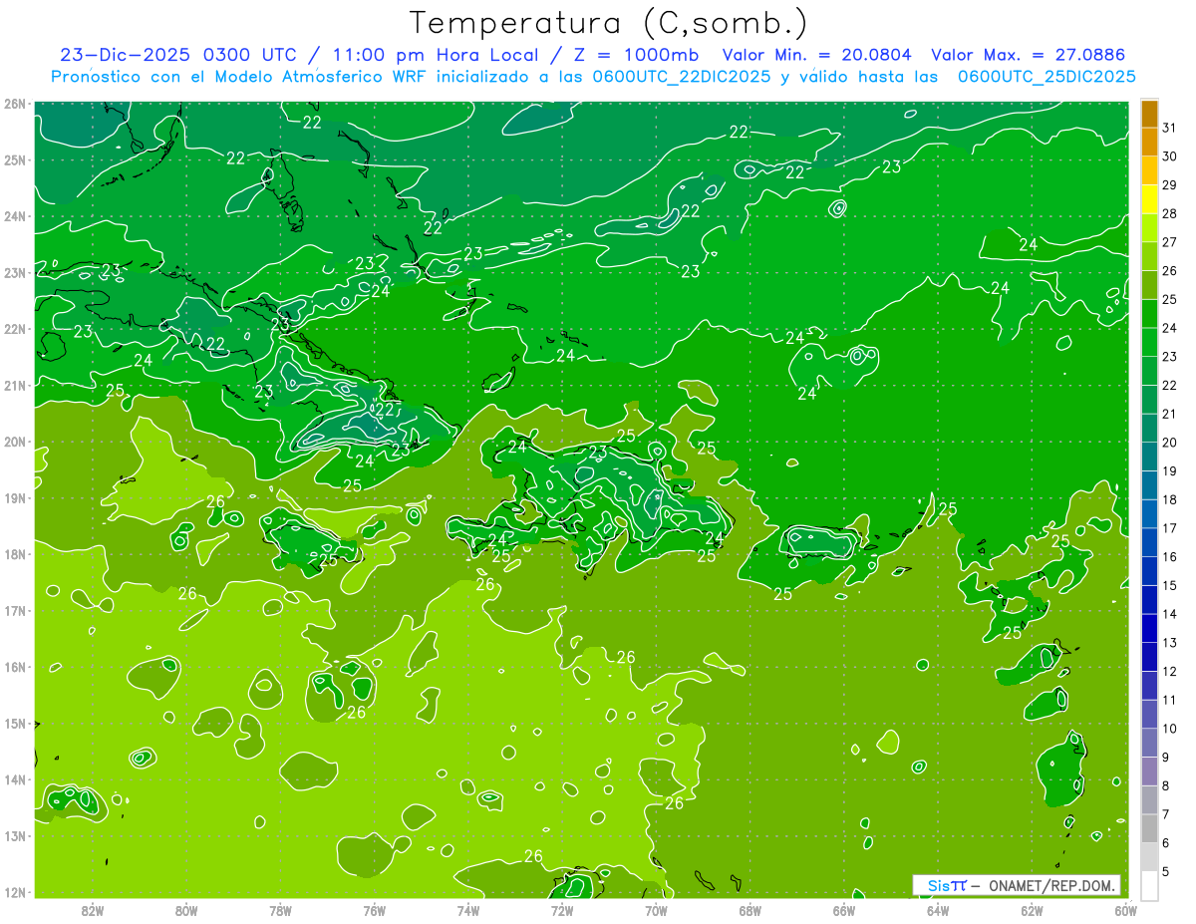The image size is (1196, 924).
Task: Click the 74W longitude axis label
Action: [x=468, y=910]
